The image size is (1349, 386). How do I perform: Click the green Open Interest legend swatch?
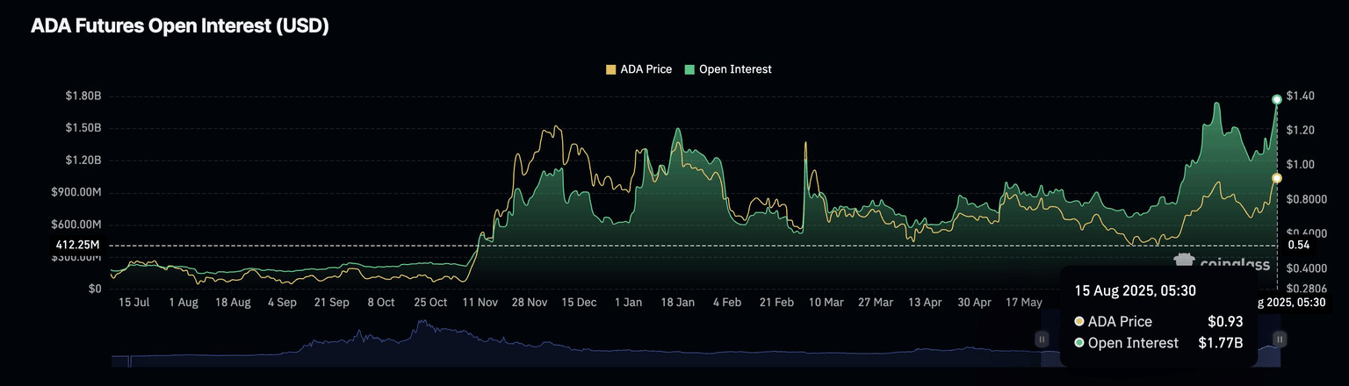pyautogui.click(x=690, y=69)
